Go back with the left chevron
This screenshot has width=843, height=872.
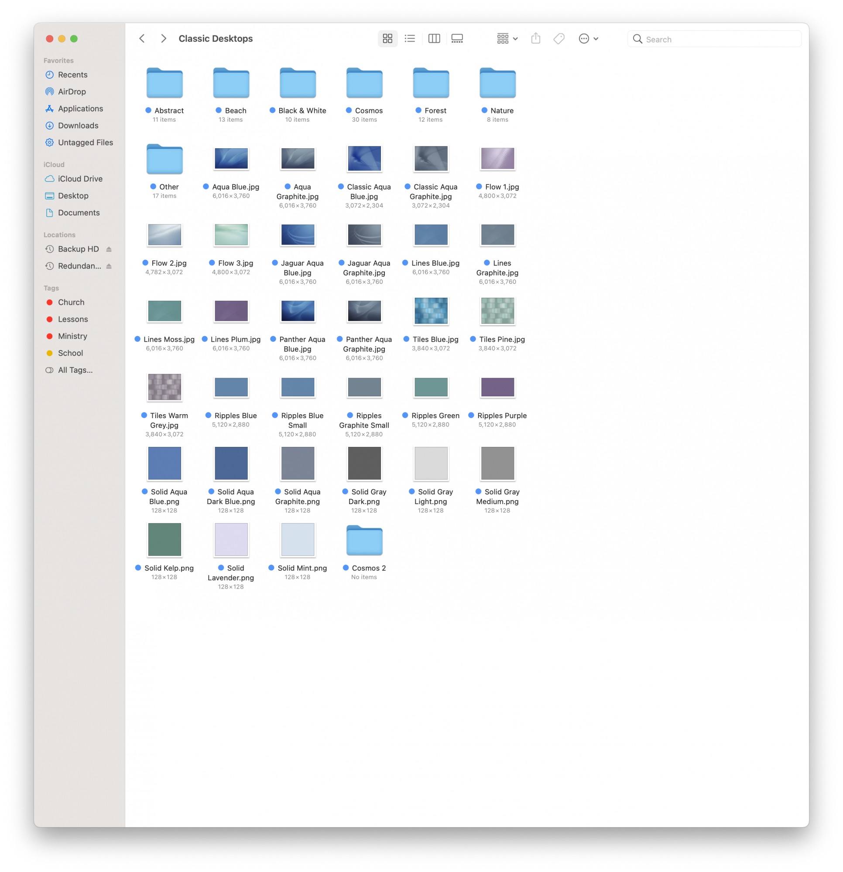[x=142, y=39]
